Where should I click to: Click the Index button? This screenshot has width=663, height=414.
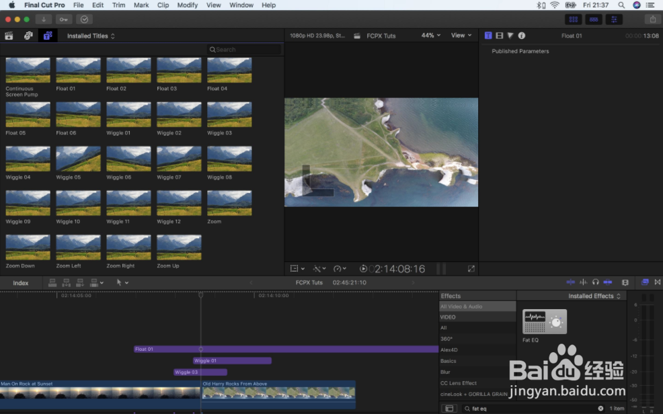click(21, 283)
